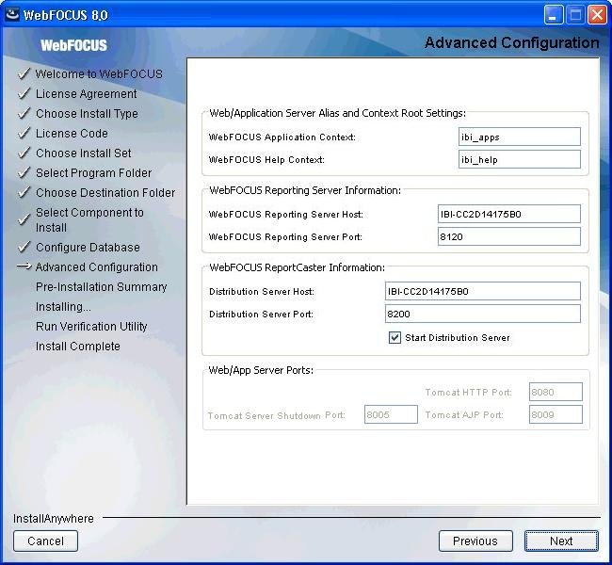Click the WebFOCUS ReportCaster Information group title
The image size is (612, 565).
click(x=297, y=267)
